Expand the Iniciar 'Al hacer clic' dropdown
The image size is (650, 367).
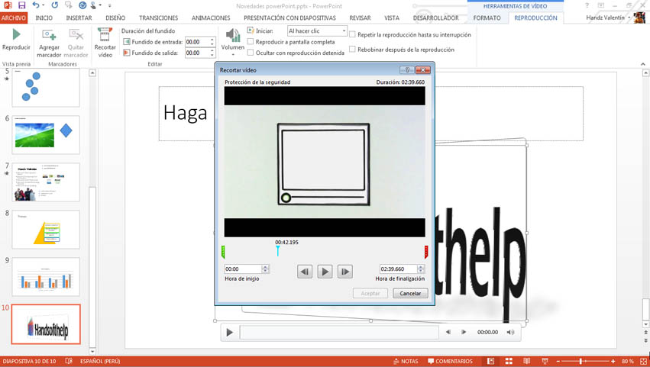[343, 31]
